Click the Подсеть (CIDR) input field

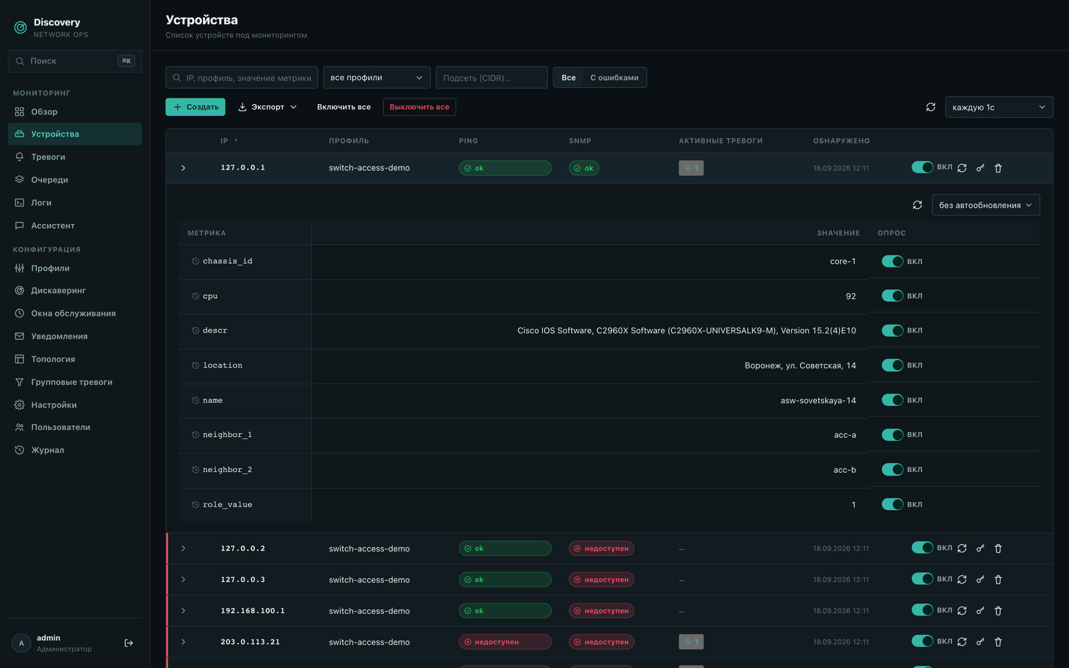coord(492,78)
